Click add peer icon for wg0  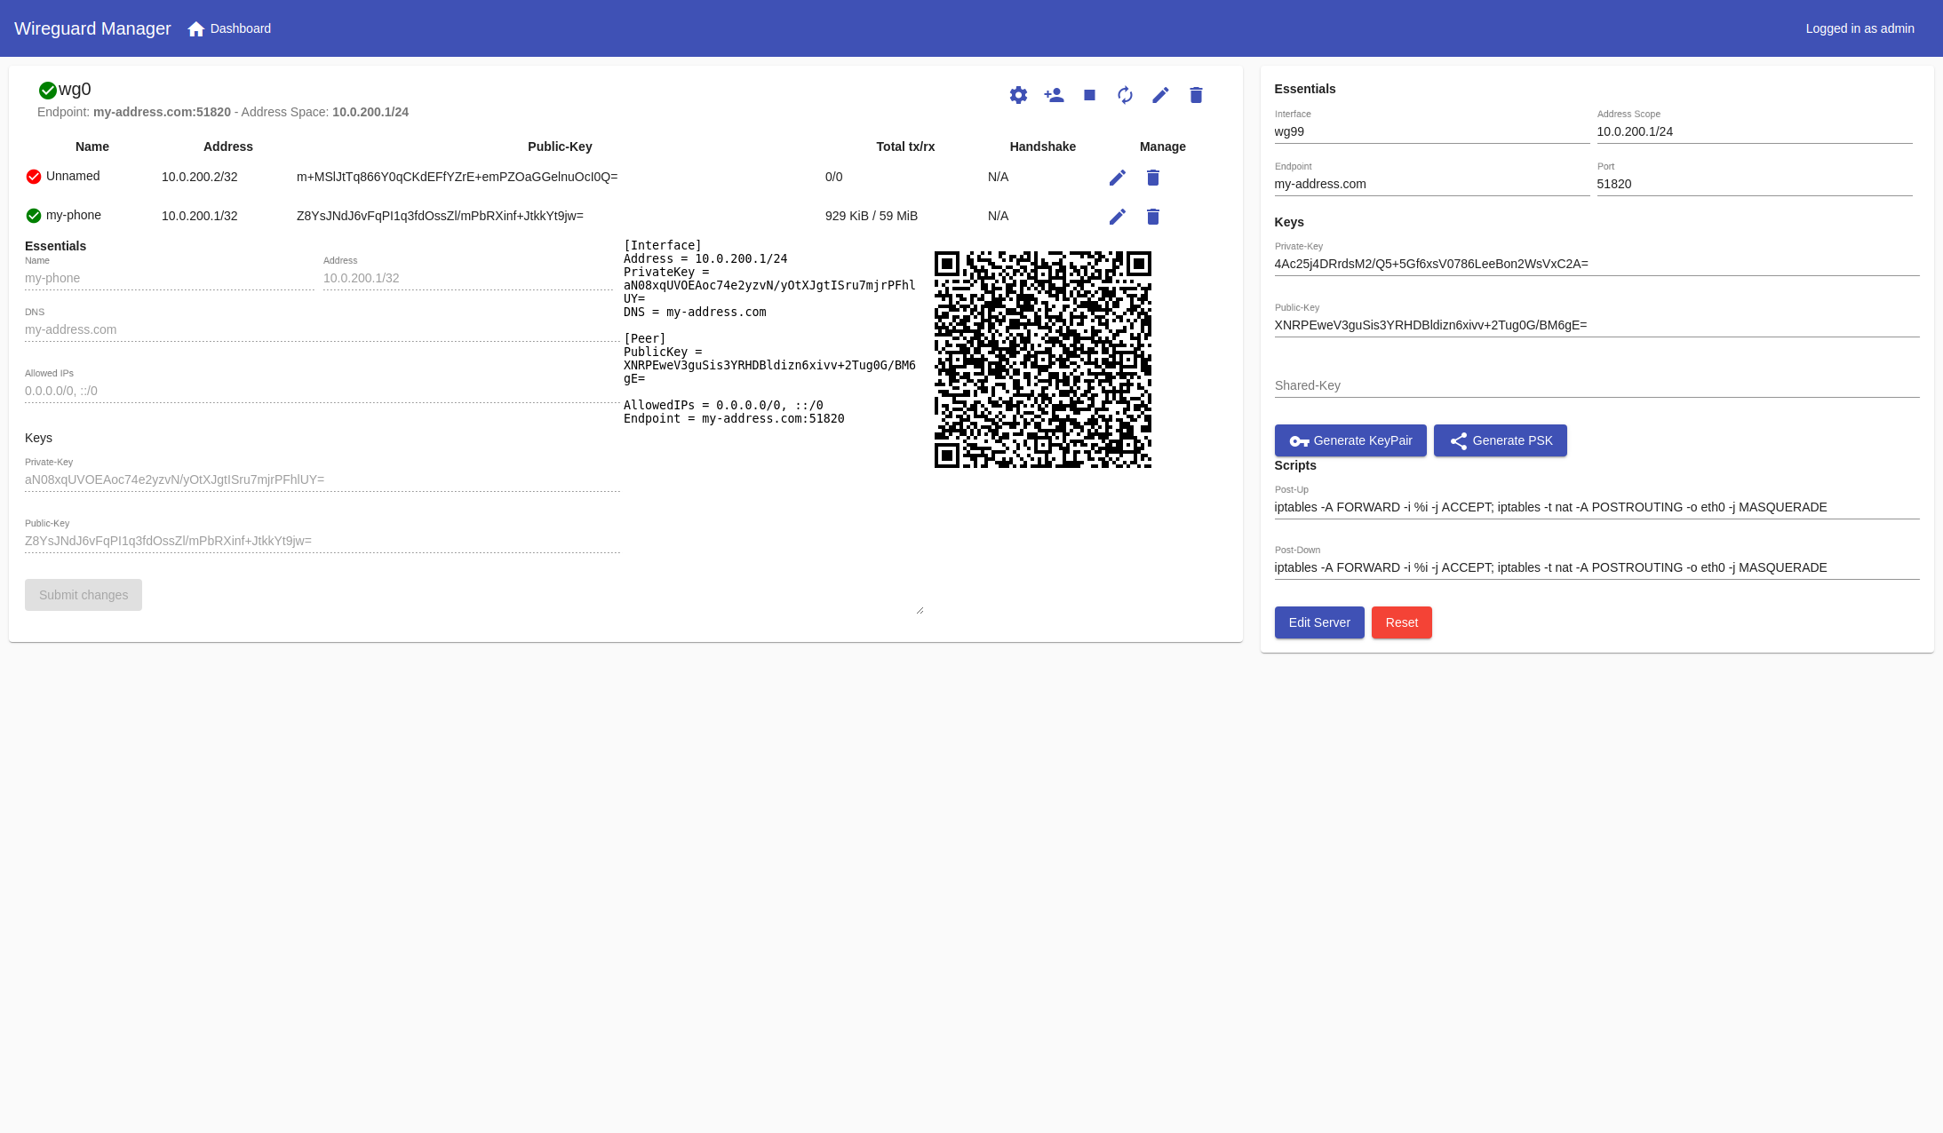click(x=1054, y=95)
